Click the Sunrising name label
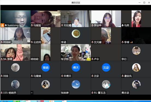151x102 pixels. click(13, 25)
